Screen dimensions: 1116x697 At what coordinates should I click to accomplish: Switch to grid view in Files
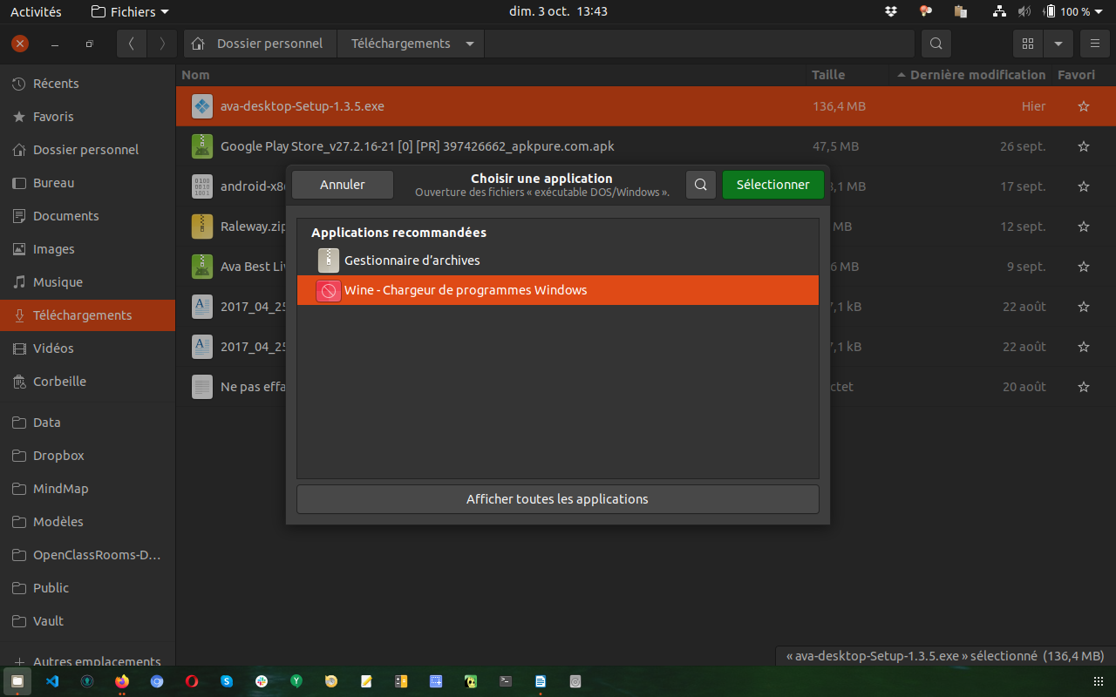coord(1028,44)
